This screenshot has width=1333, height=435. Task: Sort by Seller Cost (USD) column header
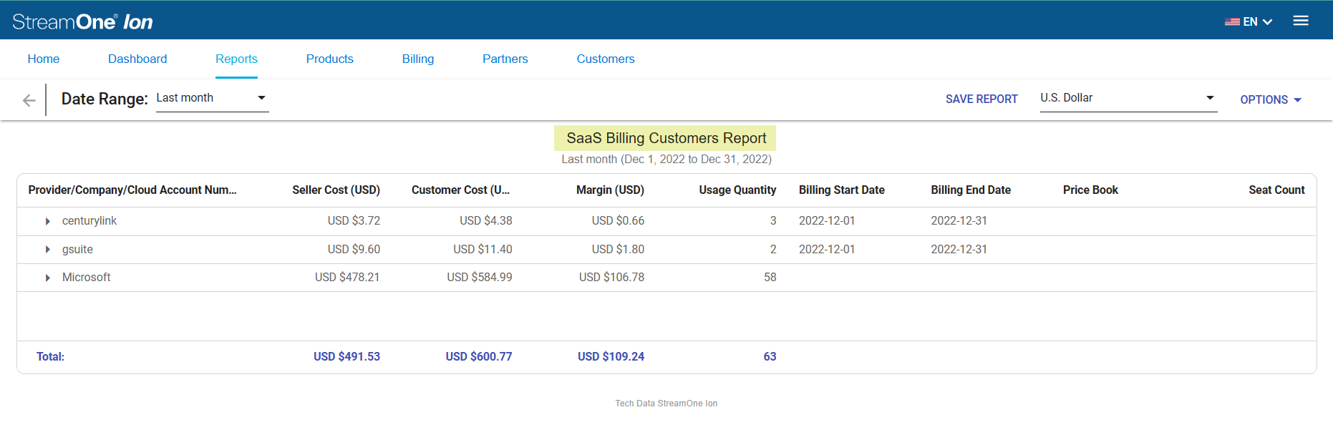click(x=336, y=190)
